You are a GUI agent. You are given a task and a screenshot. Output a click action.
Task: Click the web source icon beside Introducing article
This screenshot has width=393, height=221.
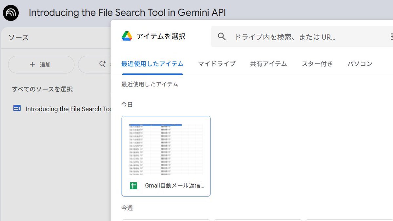point(17,108)
